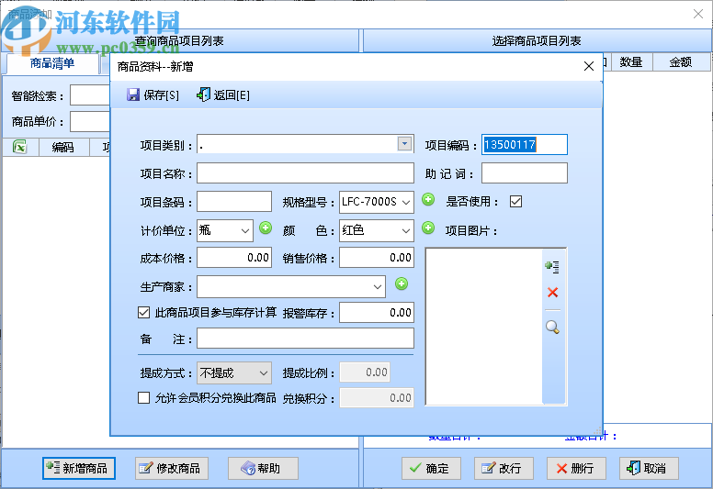Click the 数量 column header

coord(631,62)
